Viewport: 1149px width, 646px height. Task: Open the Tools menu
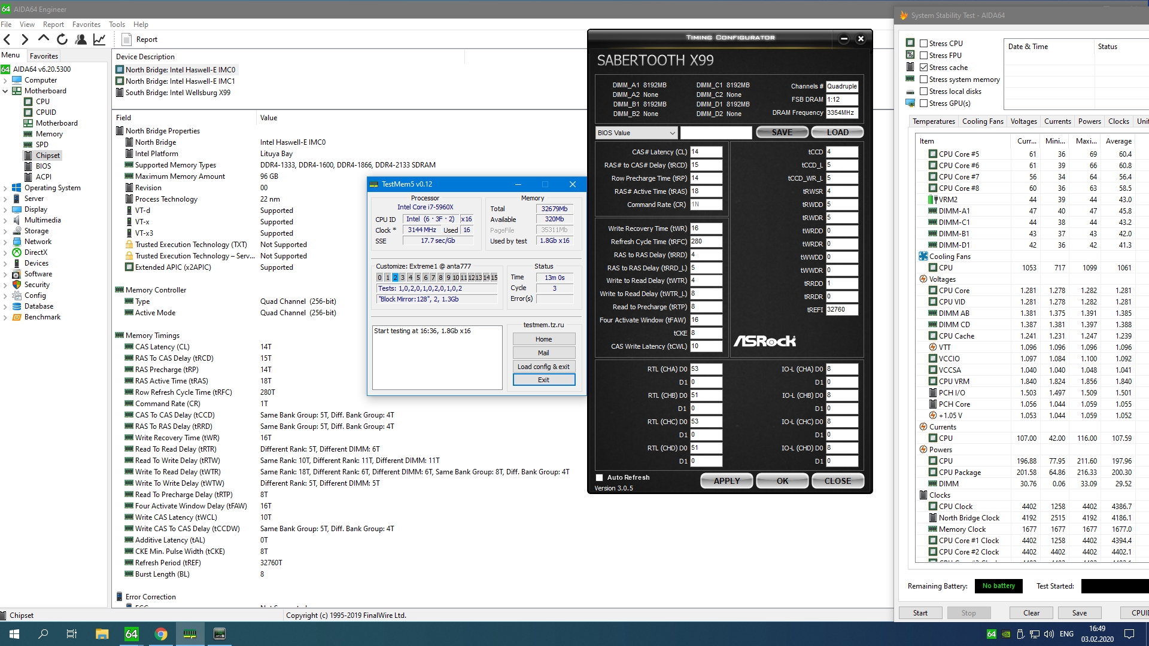pyautogui.click(x=117, y=25)
